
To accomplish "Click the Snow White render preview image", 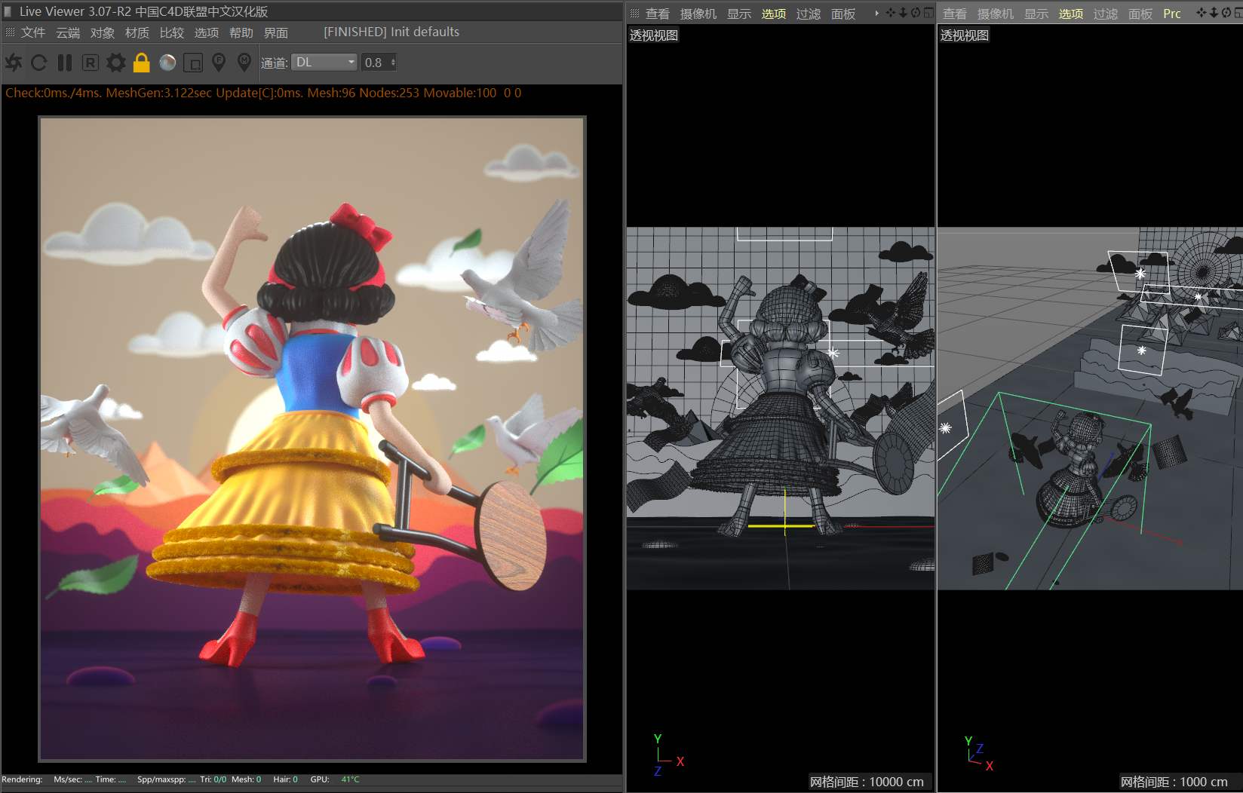I will click(x=312, y=438).
